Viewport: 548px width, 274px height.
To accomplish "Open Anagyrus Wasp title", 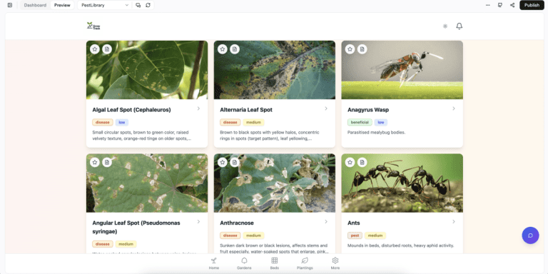I will click(368, 110).
